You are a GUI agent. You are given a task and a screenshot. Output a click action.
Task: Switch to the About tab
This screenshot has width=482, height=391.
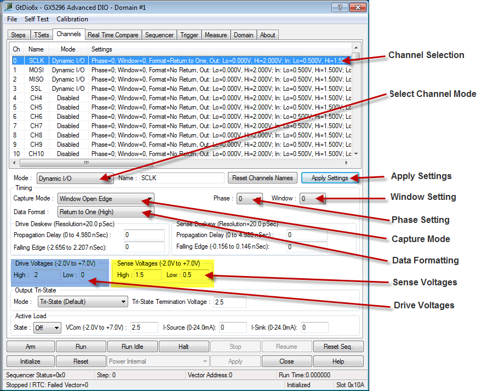(267, 35)
